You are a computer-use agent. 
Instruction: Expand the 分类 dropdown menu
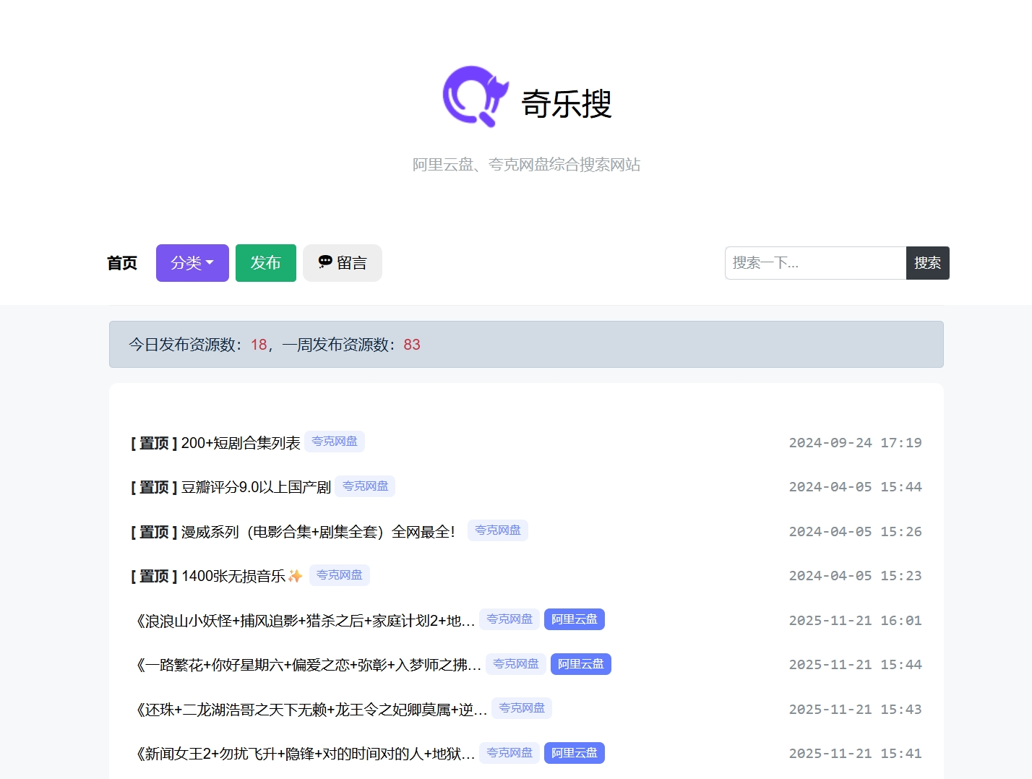tap(192, 262)
